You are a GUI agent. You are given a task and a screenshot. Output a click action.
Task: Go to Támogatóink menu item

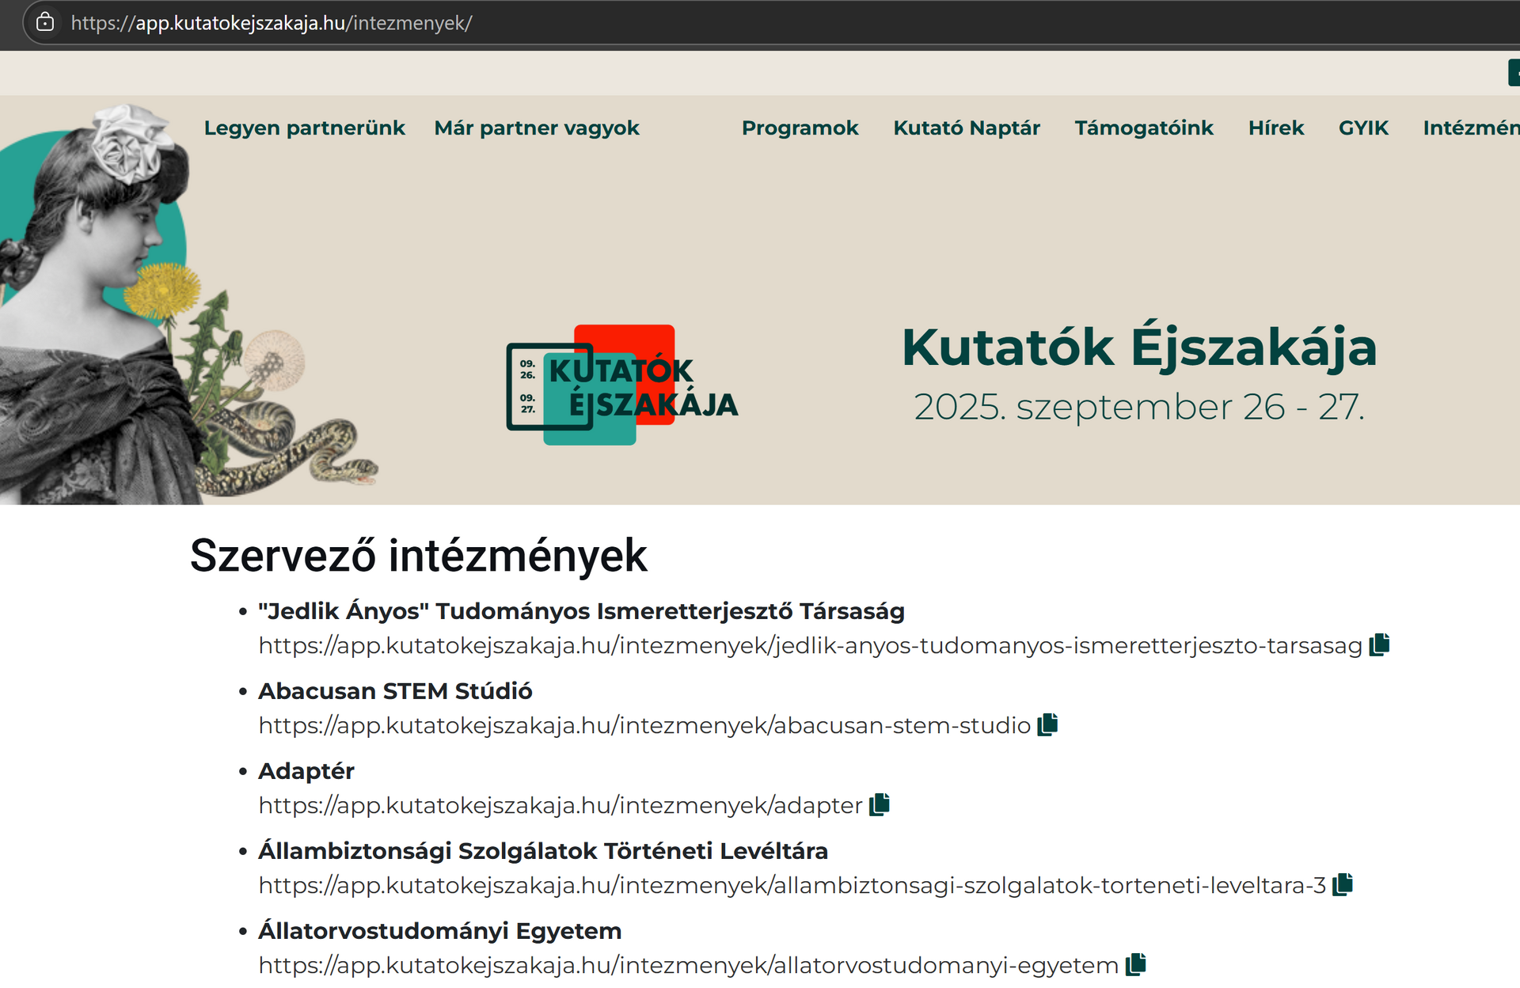click(1143, 128)
